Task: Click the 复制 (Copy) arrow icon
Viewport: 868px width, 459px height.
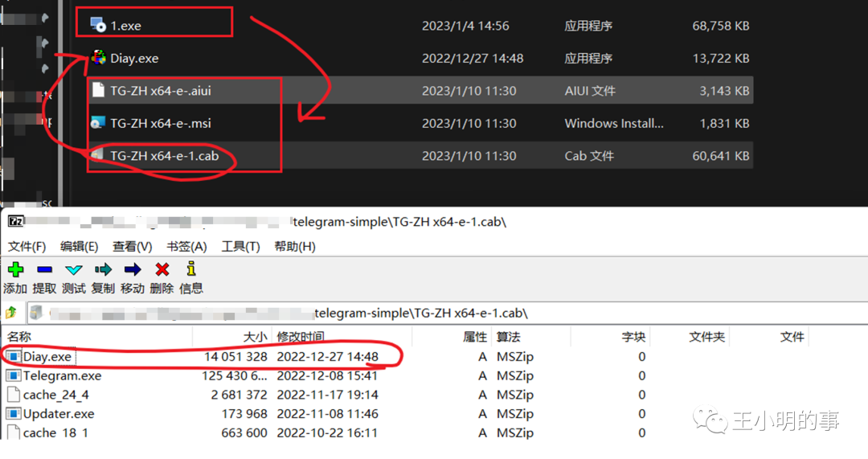Action: tap(103, 269)
